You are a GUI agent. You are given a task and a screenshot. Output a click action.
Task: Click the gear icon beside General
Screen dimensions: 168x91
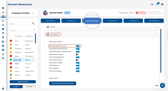pyautogui.click(x=48, y=27)
